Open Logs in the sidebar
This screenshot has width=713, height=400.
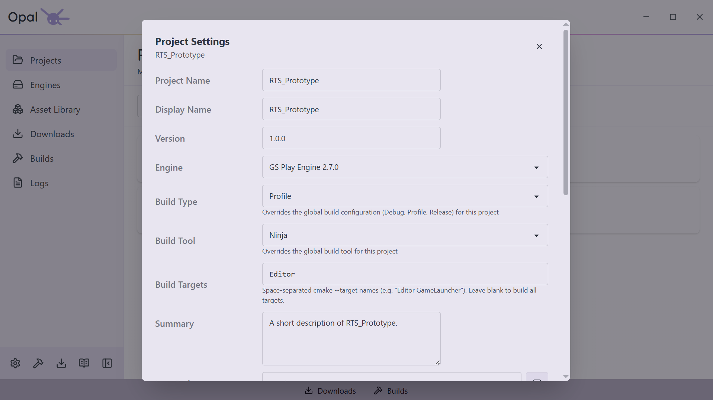click(61, 183)
